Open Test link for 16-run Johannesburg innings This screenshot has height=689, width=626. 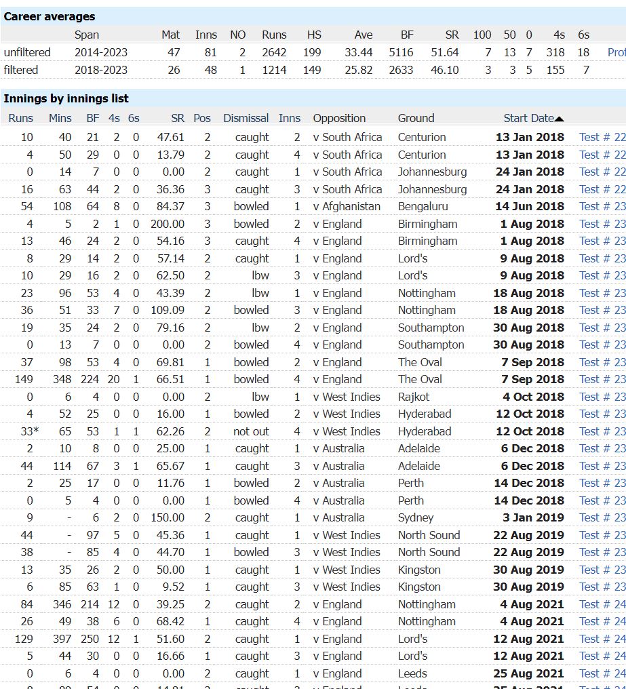(602, 189)
